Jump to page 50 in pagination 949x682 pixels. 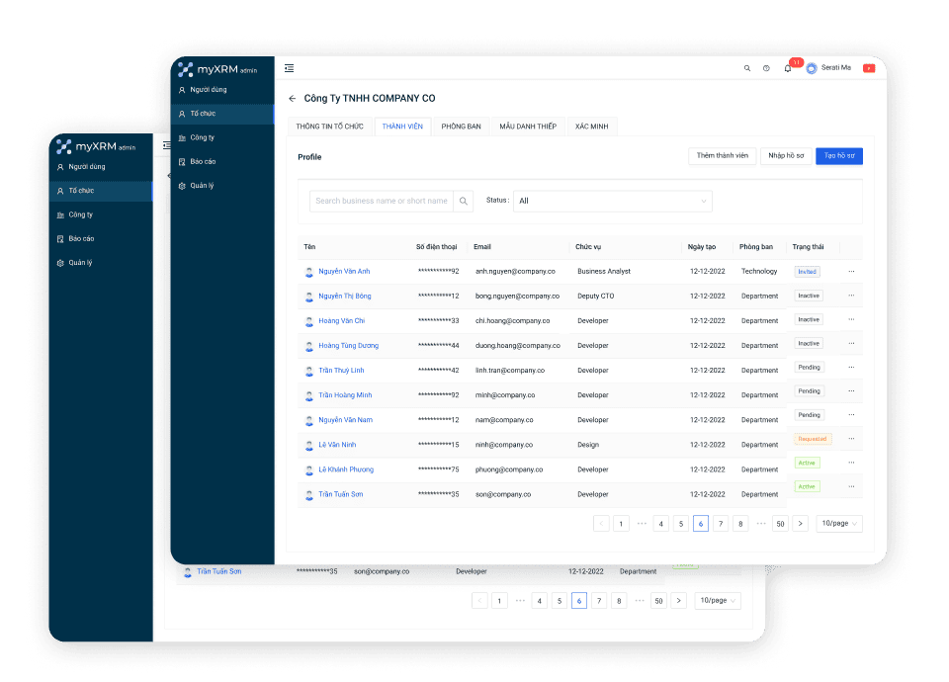pos(780,524)
